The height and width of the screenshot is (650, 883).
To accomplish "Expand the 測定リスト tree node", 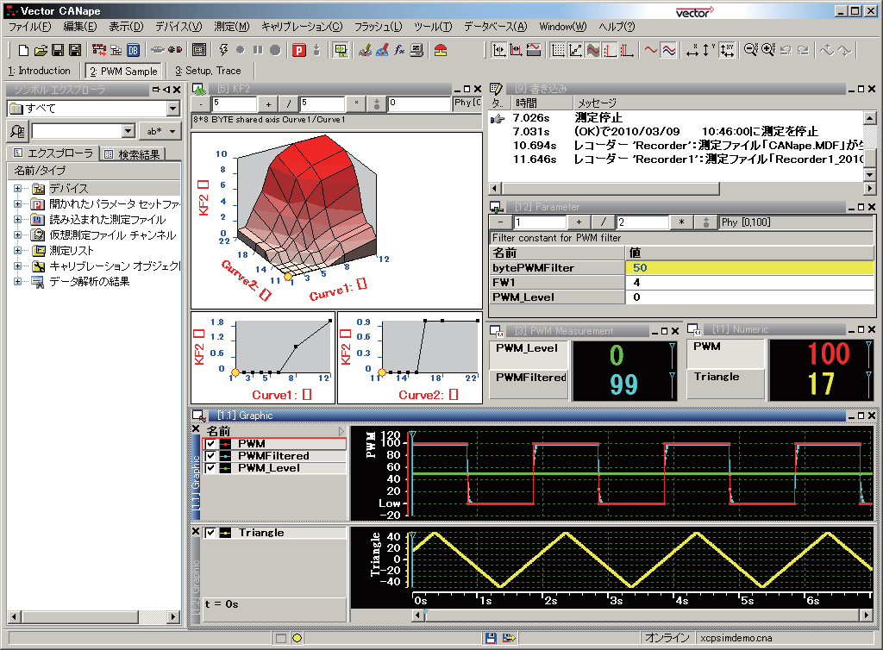I will tap(17, 251).
